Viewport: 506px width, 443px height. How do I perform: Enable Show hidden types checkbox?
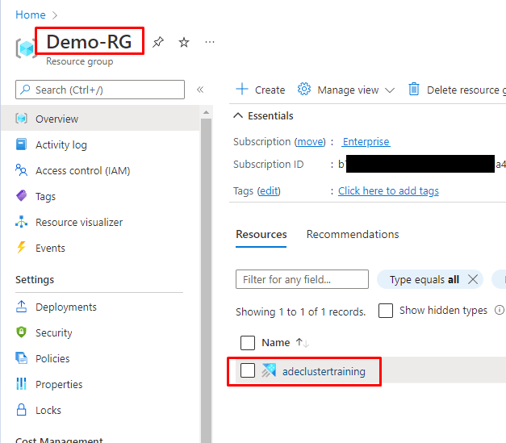386,311
